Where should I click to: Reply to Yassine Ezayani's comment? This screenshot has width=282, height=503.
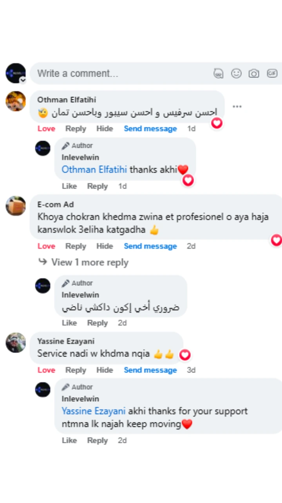pos(76,370)
